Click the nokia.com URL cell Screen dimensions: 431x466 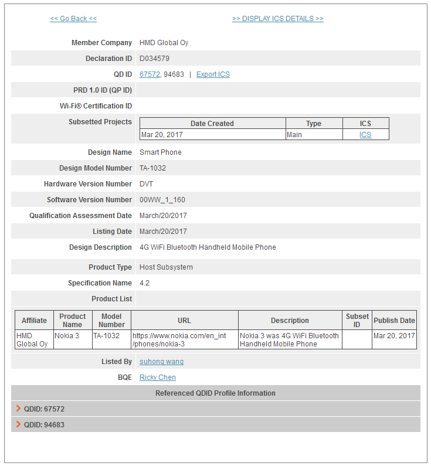[184, 339]
